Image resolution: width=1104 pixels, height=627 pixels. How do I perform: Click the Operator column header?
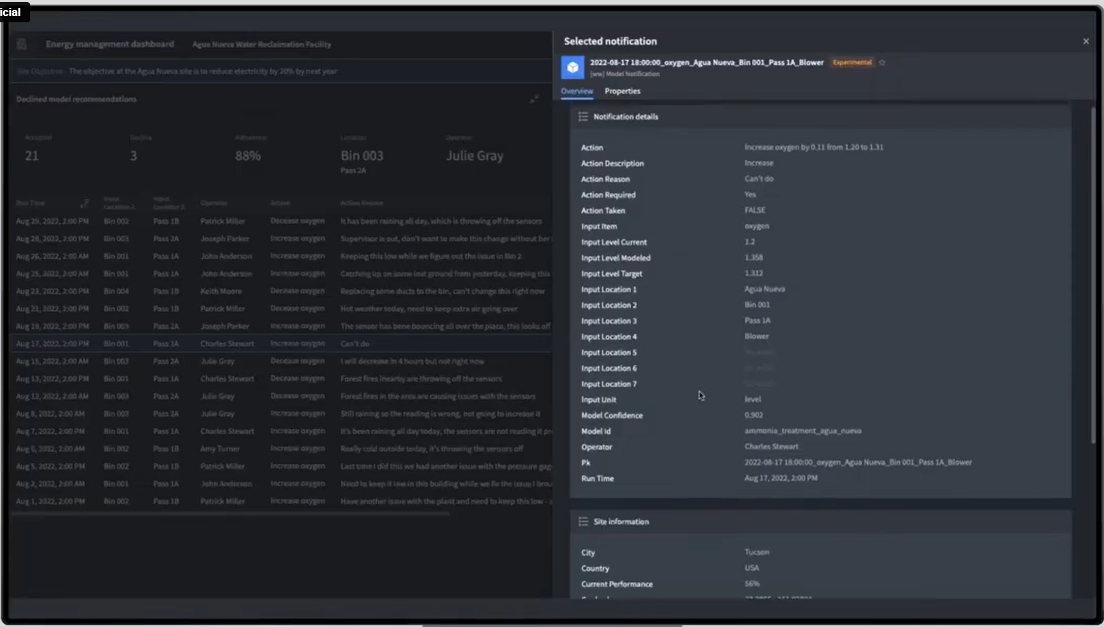click(x=214, y=203)
